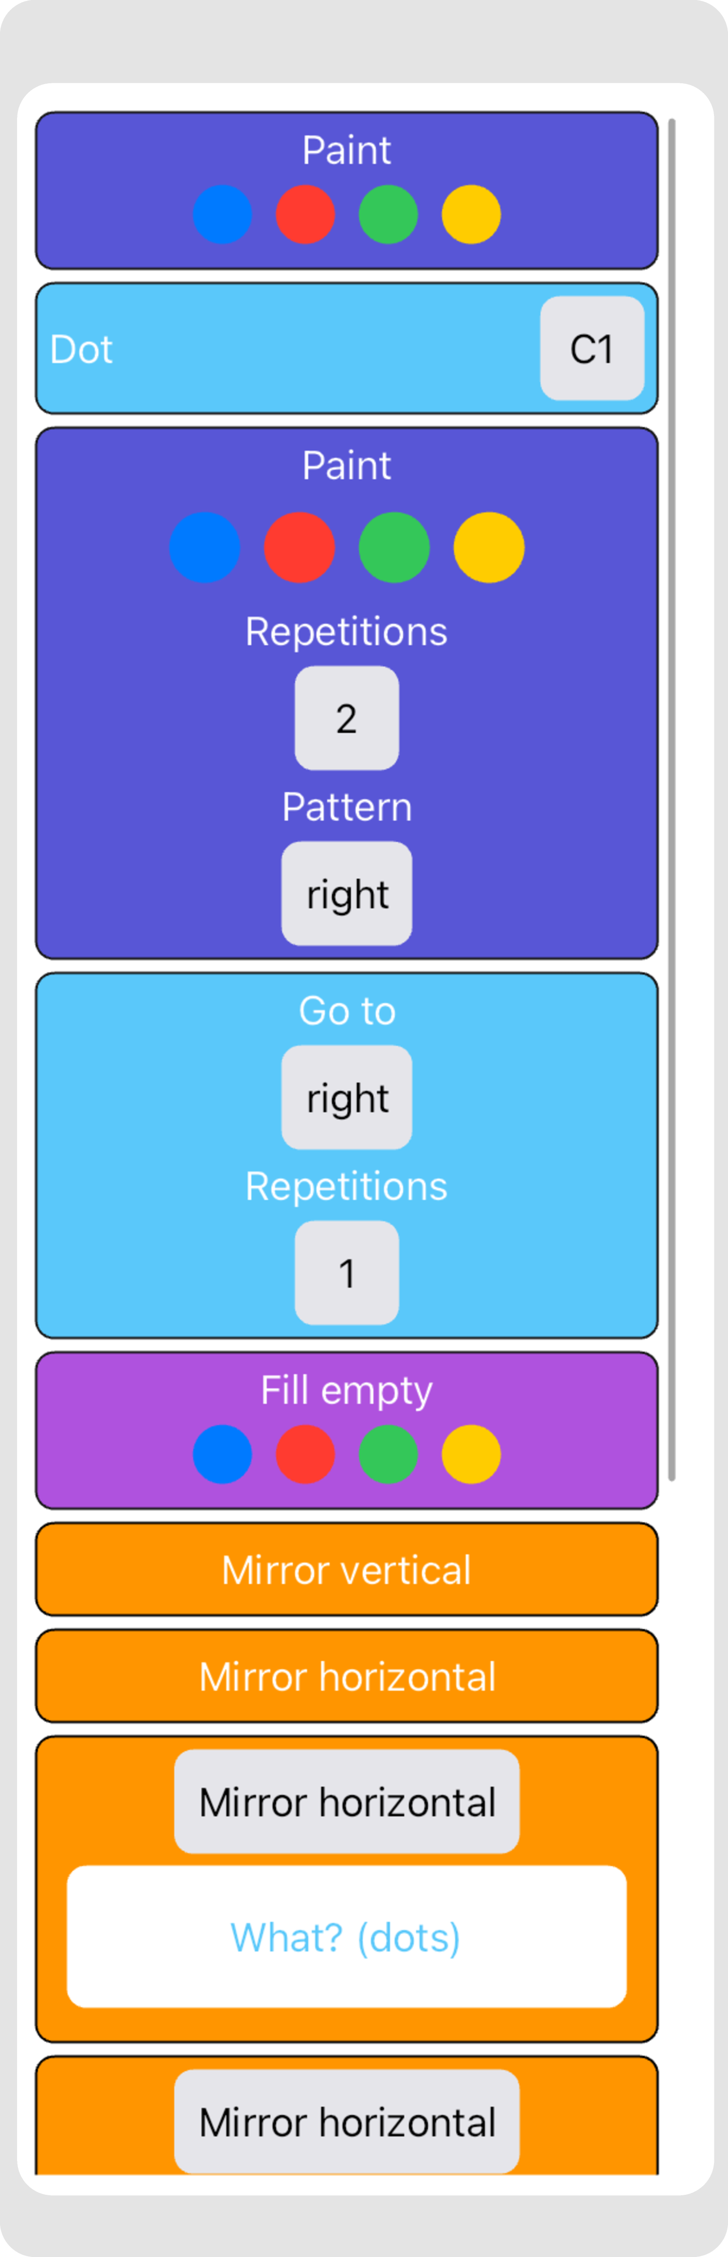Viewport: 728px width, 2257px height.
Task: Pick yellow in the top Paint block
Action: (471, 214)
